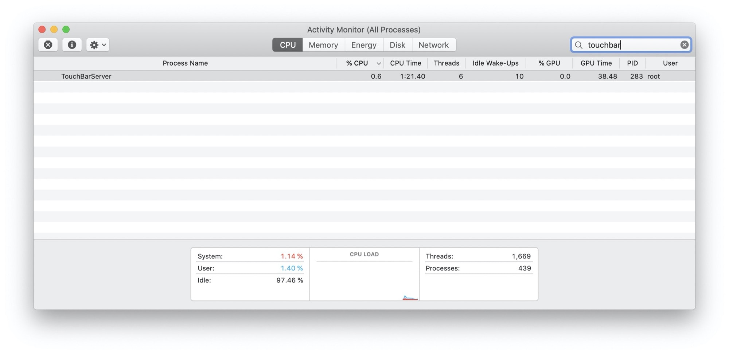Show the Network tab
The image size is (729, 354).
pos(433,45)
